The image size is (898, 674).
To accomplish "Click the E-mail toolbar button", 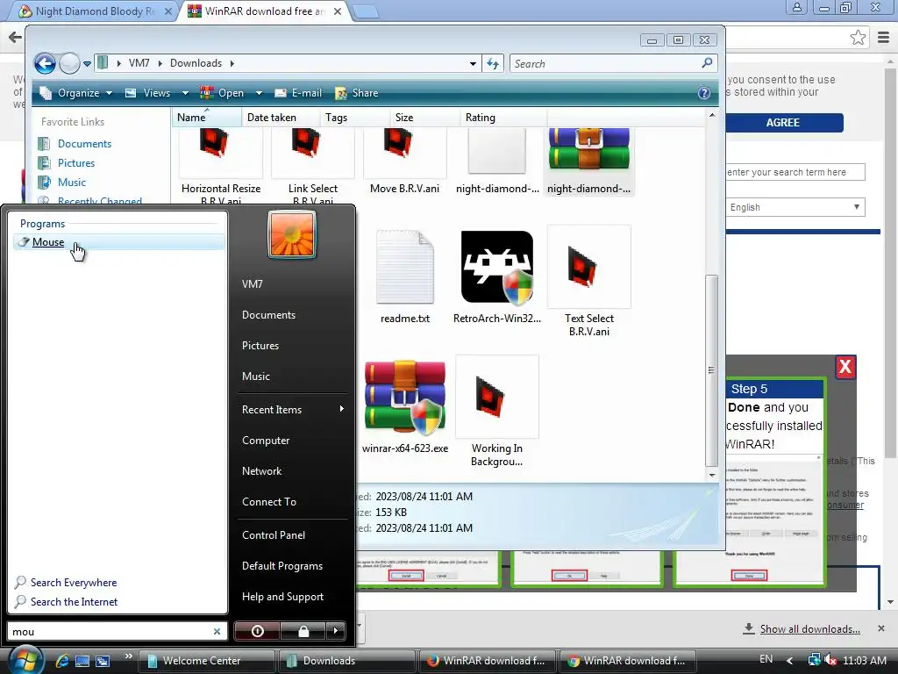I will point(298,93).
